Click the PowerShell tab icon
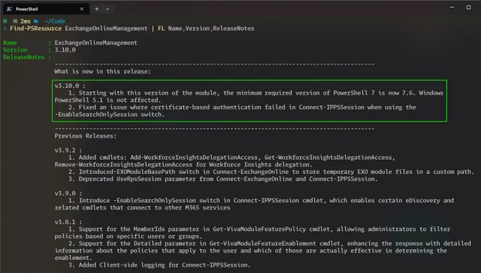The image size is (481, 273). pyautogui.click(x=9, y=9)
